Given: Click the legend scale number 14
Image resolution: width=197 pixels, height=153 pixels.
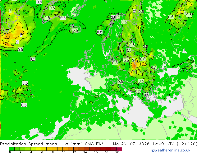Looking at the screenshot, I should coord(85,152).
